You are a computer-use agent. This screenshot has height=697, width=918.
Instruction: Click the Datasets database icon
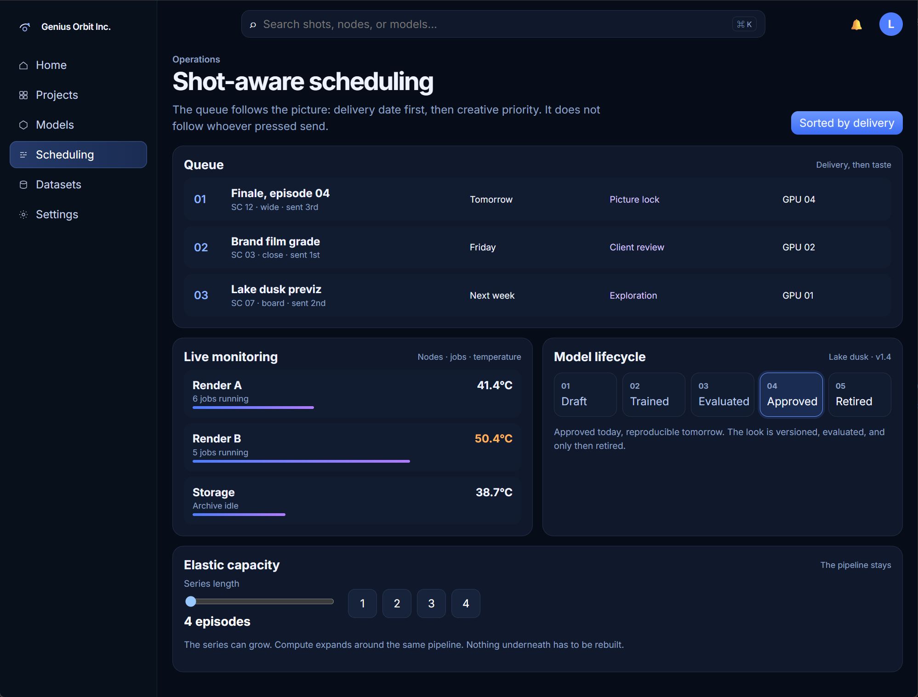(23, 185)
